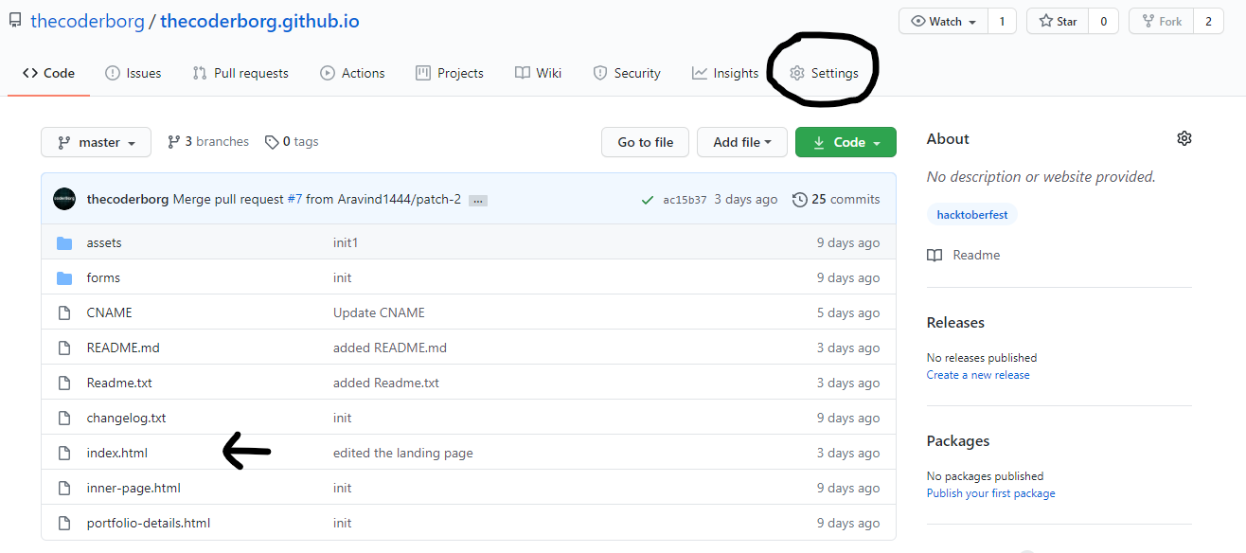View the 0 tags link
Image resolution: width=1246 pixels, height=553 pixels.
coord(292,141)
